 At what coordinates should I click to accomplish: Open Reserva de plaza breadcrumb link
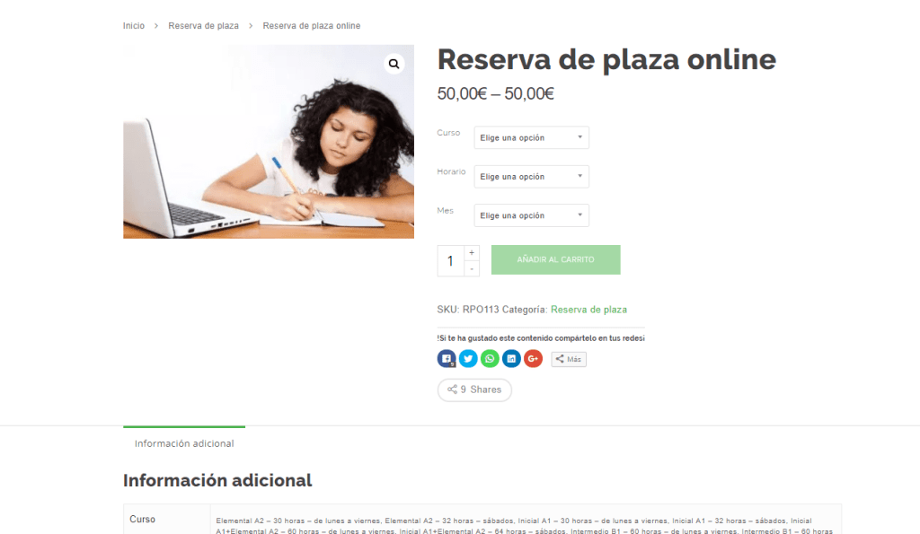pyautogui.click(x=204, y=26)
